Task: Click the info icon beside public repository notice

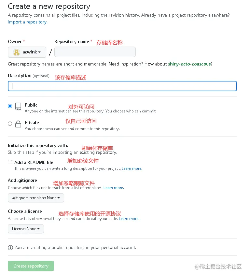Action: (x=10, y=248)
